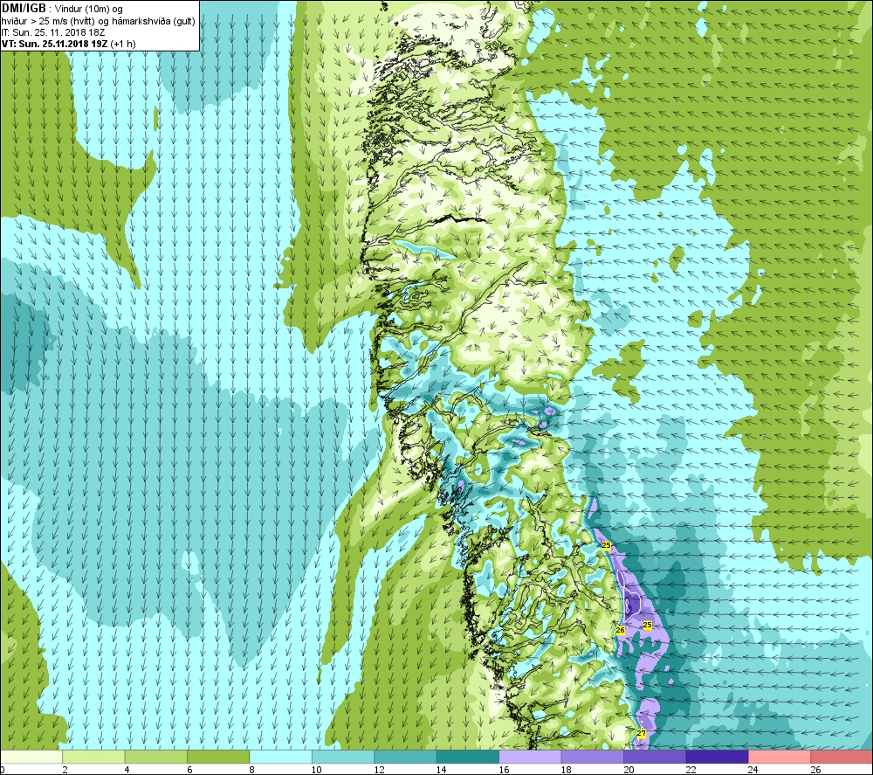The height and width of the screenshot is (775, 873).
Task: Pick the 12–14 m/s teal legend swatch
Action: point(405,757)
